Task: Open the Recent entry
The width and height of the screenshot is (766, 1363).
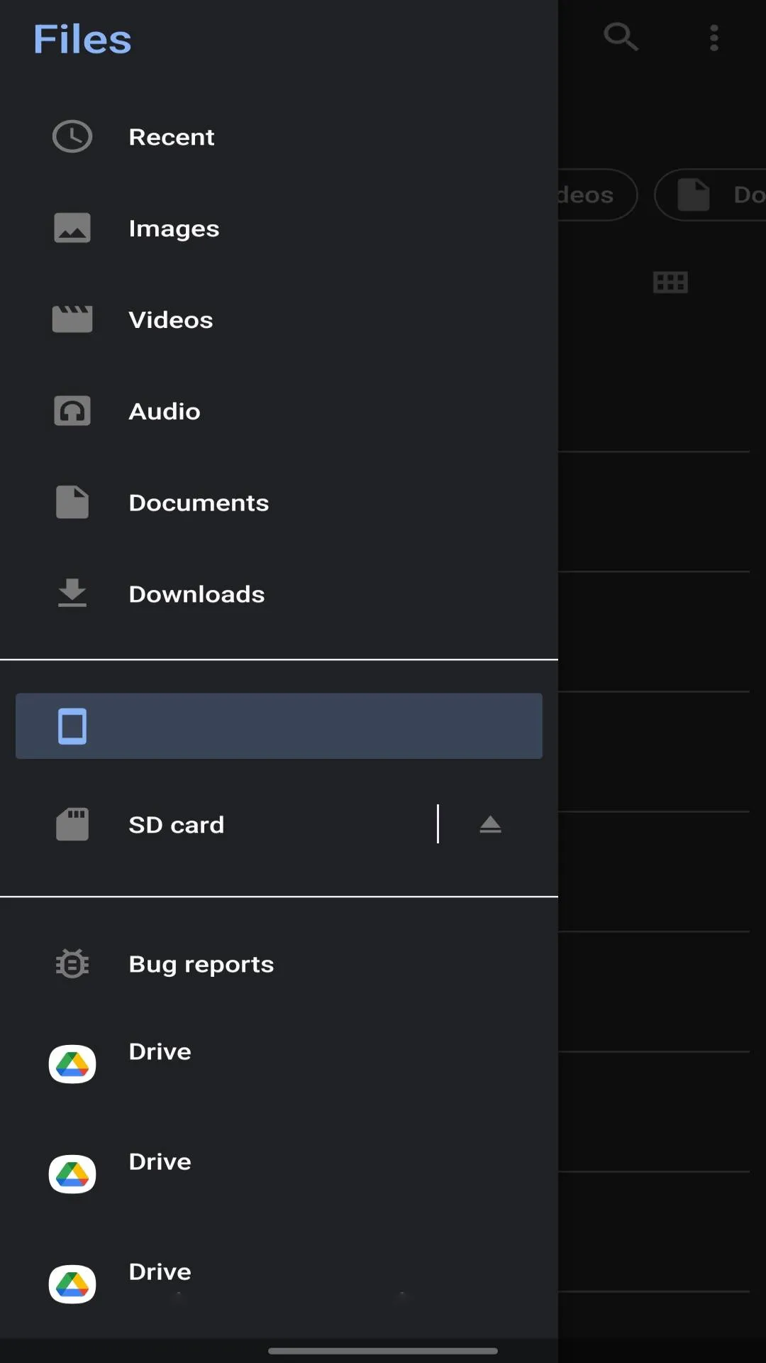Action: tap(279, 136)
